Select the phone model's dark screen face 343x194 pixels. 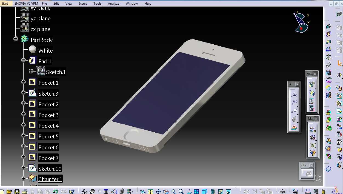[170, 93]
